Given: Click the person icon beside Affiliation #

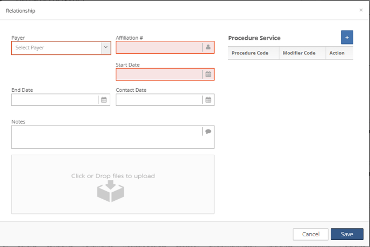Looking at the screenshot, I should (x=208, y=47).
